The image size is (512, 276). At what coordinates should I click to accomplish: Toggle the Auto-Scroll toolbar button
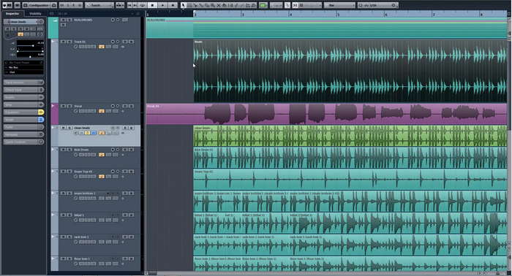(119, 5)
